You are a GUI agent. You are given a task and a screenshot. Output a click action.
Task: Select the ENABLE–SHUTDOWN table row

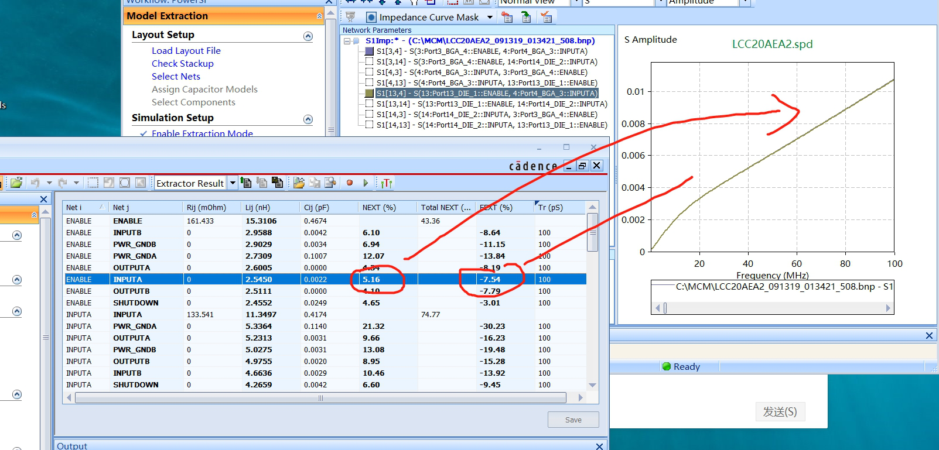[325, 303]
